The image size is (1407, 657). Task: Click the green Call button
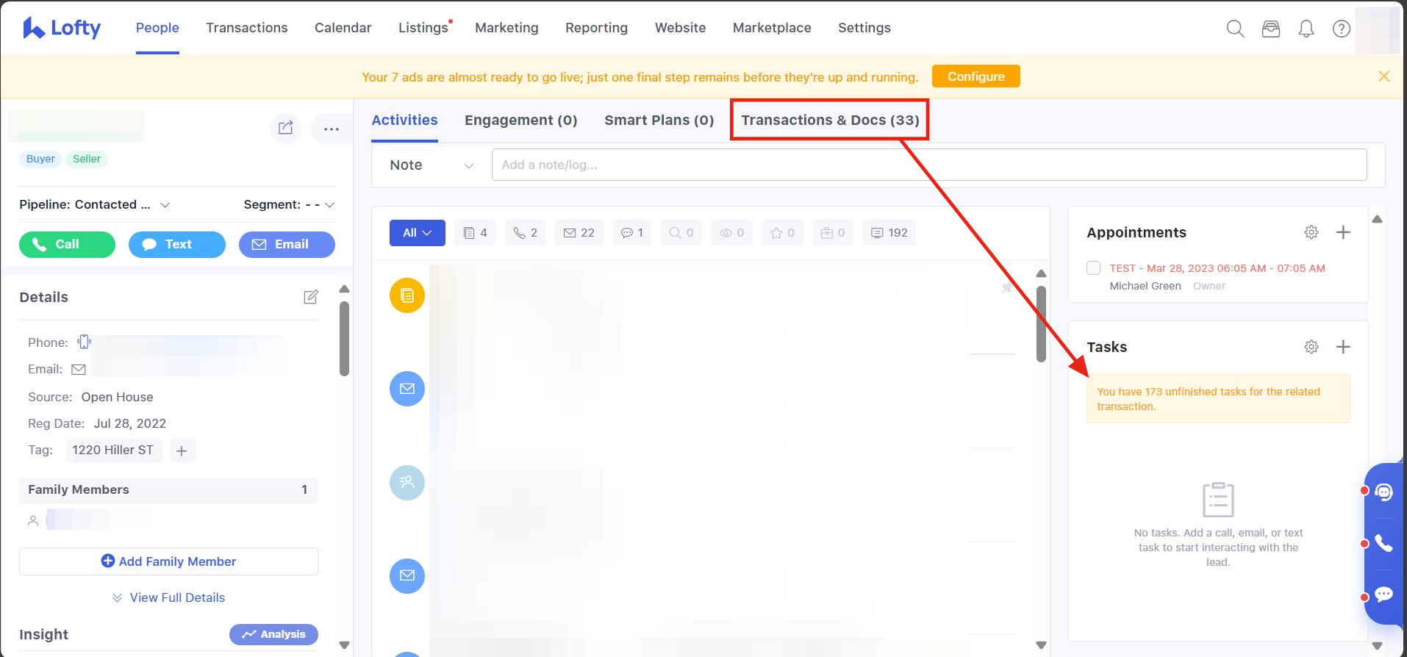(67, 245)
